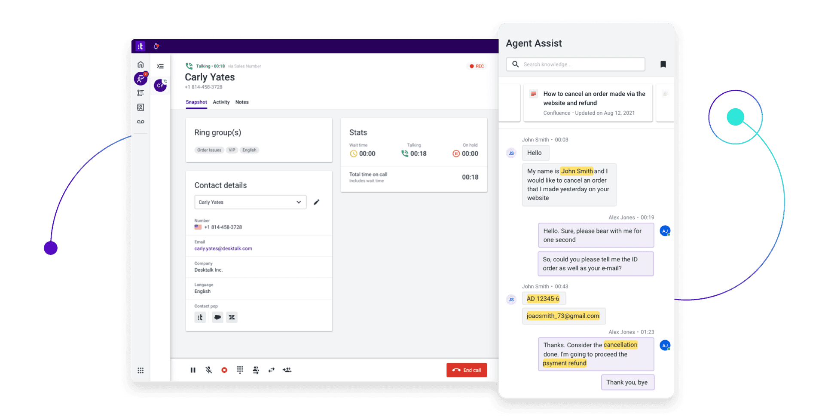The image size is (825, 420).
Task: Click Talking 00:18 call status text
Action: pyautogui.click(x=210, y=66)
